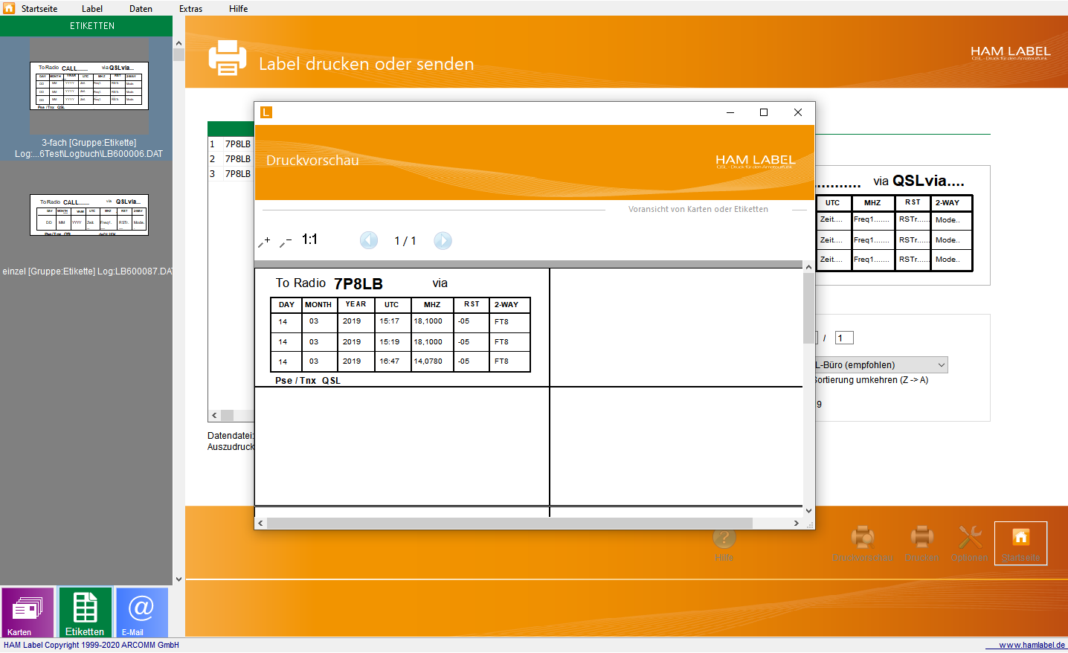The image size is (1068, 653).
Task: Select the 3-fach label template thumbnail
Action: point(89,86)
